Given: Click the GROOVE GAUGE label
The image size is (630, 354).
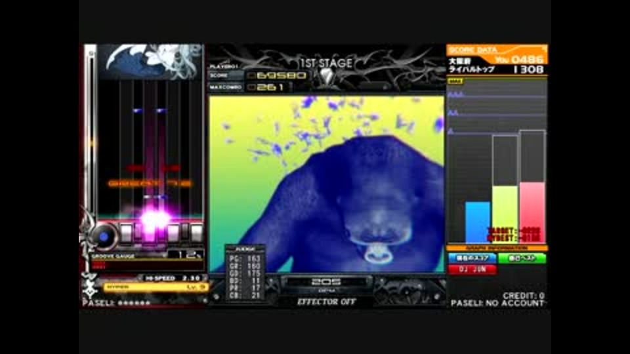Looking at the screenshot, I should coord(114,256).
